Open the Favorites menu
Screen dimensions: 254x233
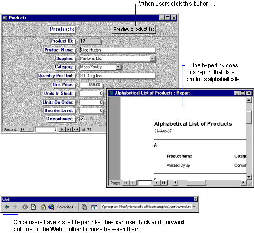tap(67, 207)
